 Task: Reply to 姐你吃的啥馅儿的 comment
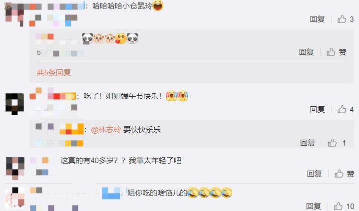point(314,206)
